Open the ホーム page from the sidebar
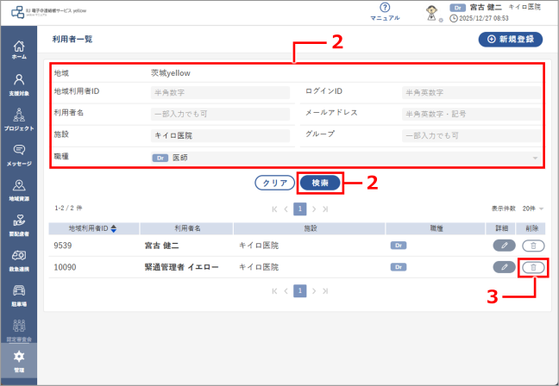559x386 pixels. 19,50
